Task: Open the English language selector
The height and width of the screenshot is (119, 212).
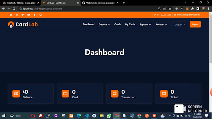Action: 180,25
